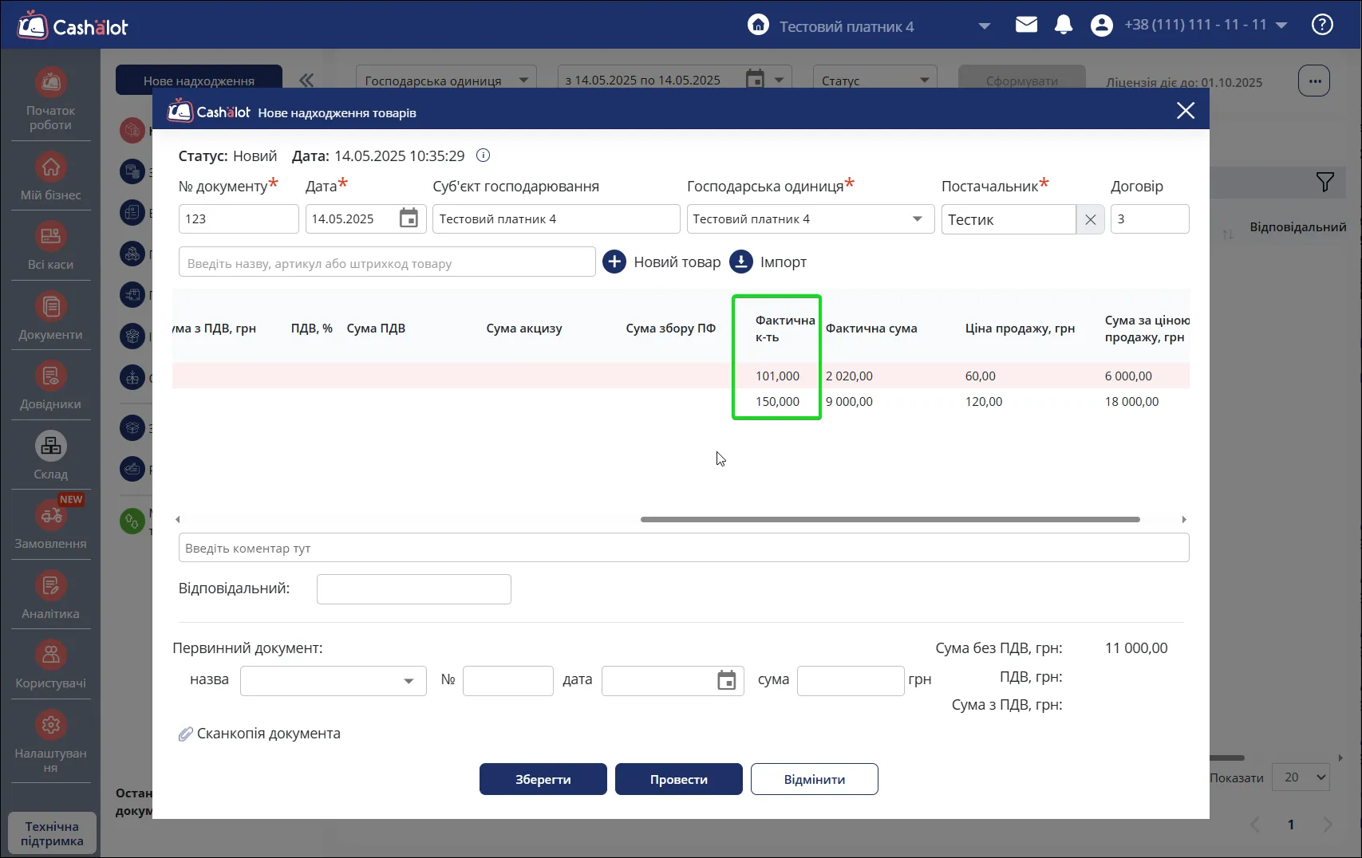The height and width of the screenshot is (858, 1362).
Task: Open the help question mark icon
Action: coord(1322,25)
